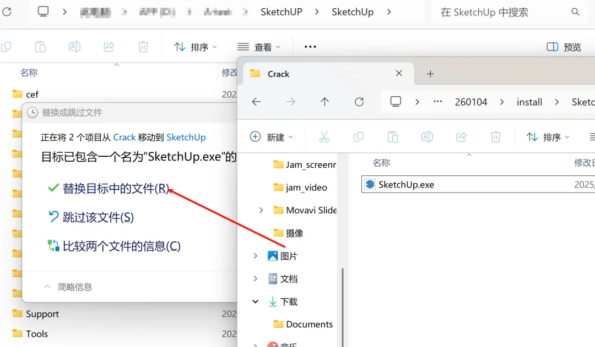Expand the Movavi Slide folder
Viewport: 595px width, 347px height.
(x=261, y=210)
